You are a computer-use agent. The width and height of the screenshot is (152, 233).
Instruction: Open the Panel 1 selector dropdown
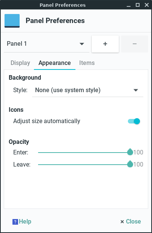(x=46, y=44)
